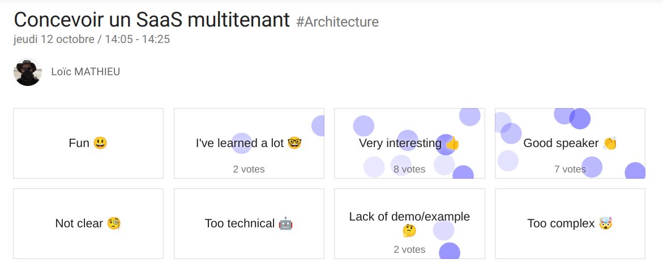Click the monocle face emoji icon
Screen dimensions: 663x272
click(x=114, y=223)
